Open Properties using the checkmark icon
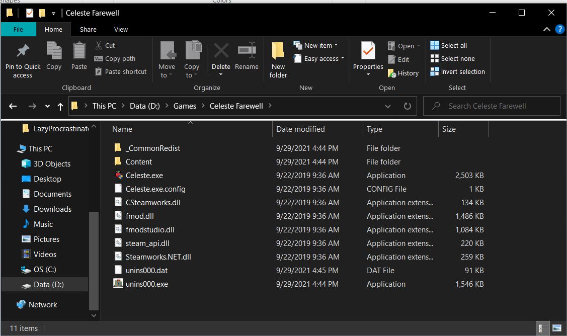Viewport: 567px width, 336px height. tap(368, 51)
